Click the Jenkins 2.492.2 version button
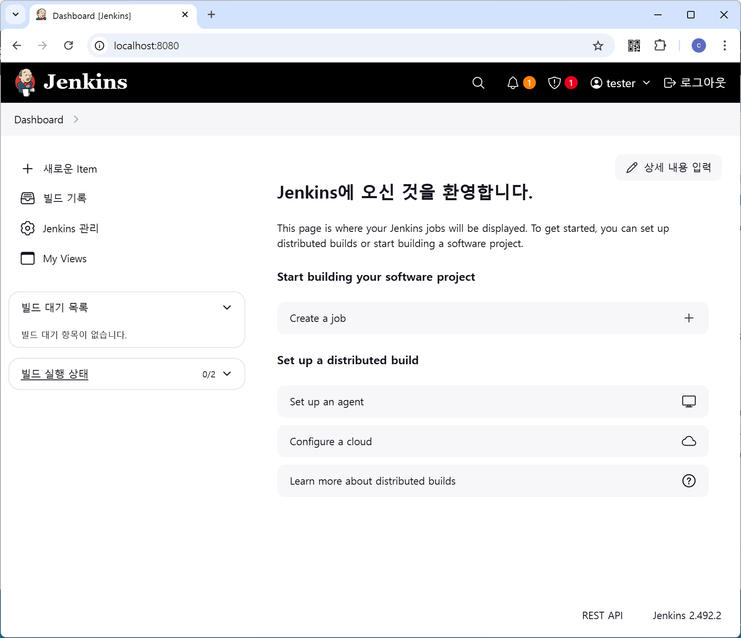The width and height of the screenshot is (741, 638). coord(687,615)
